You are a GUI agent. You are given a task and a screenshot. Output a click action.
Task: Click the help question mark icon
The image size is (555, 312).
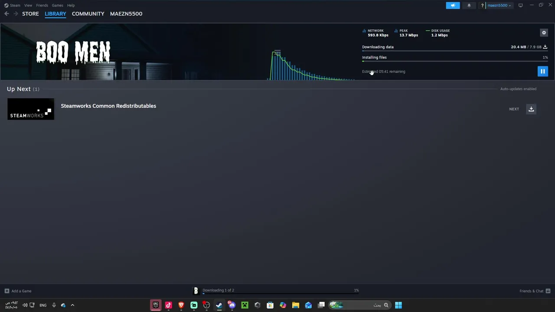482,5
